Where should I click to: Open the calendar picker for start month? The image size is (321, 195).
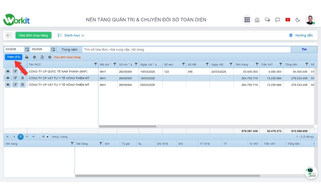click(27, 49)
